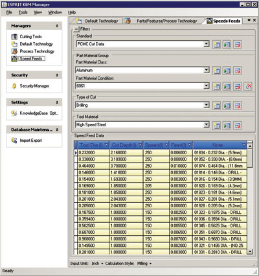Open tab list dropdown arrow beside tabs
This screenshot has height=276, width=259.
coord(249,20)
